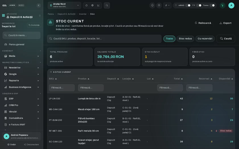Click the globe icon in the top toolbar
Image resolution: width=239 pixels, height=149 pixels.
point(92,5)
